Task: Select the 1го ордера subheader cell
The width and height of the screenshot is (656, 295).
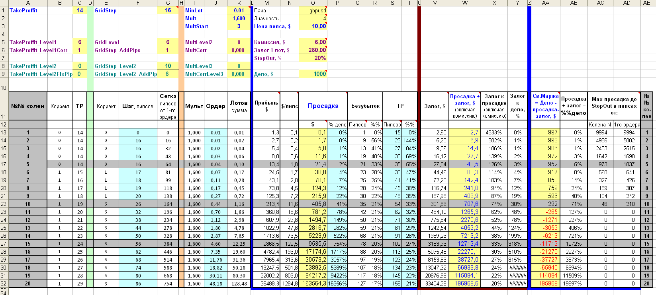Action: pos(627,124)
